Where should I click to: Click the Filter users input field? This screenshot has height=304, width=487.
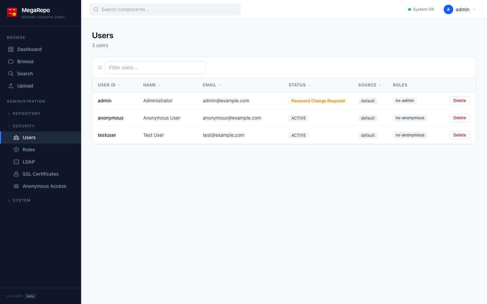[x=155, y=68]
